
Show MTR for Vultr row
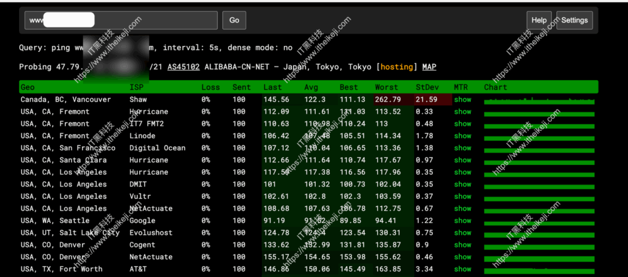click(462, 196)
